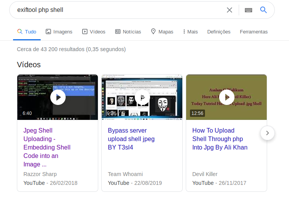Image resolution: width=289 pixels, height=206 pixels.
Task: Show next videos with carousel arrow
Action: 268,133
